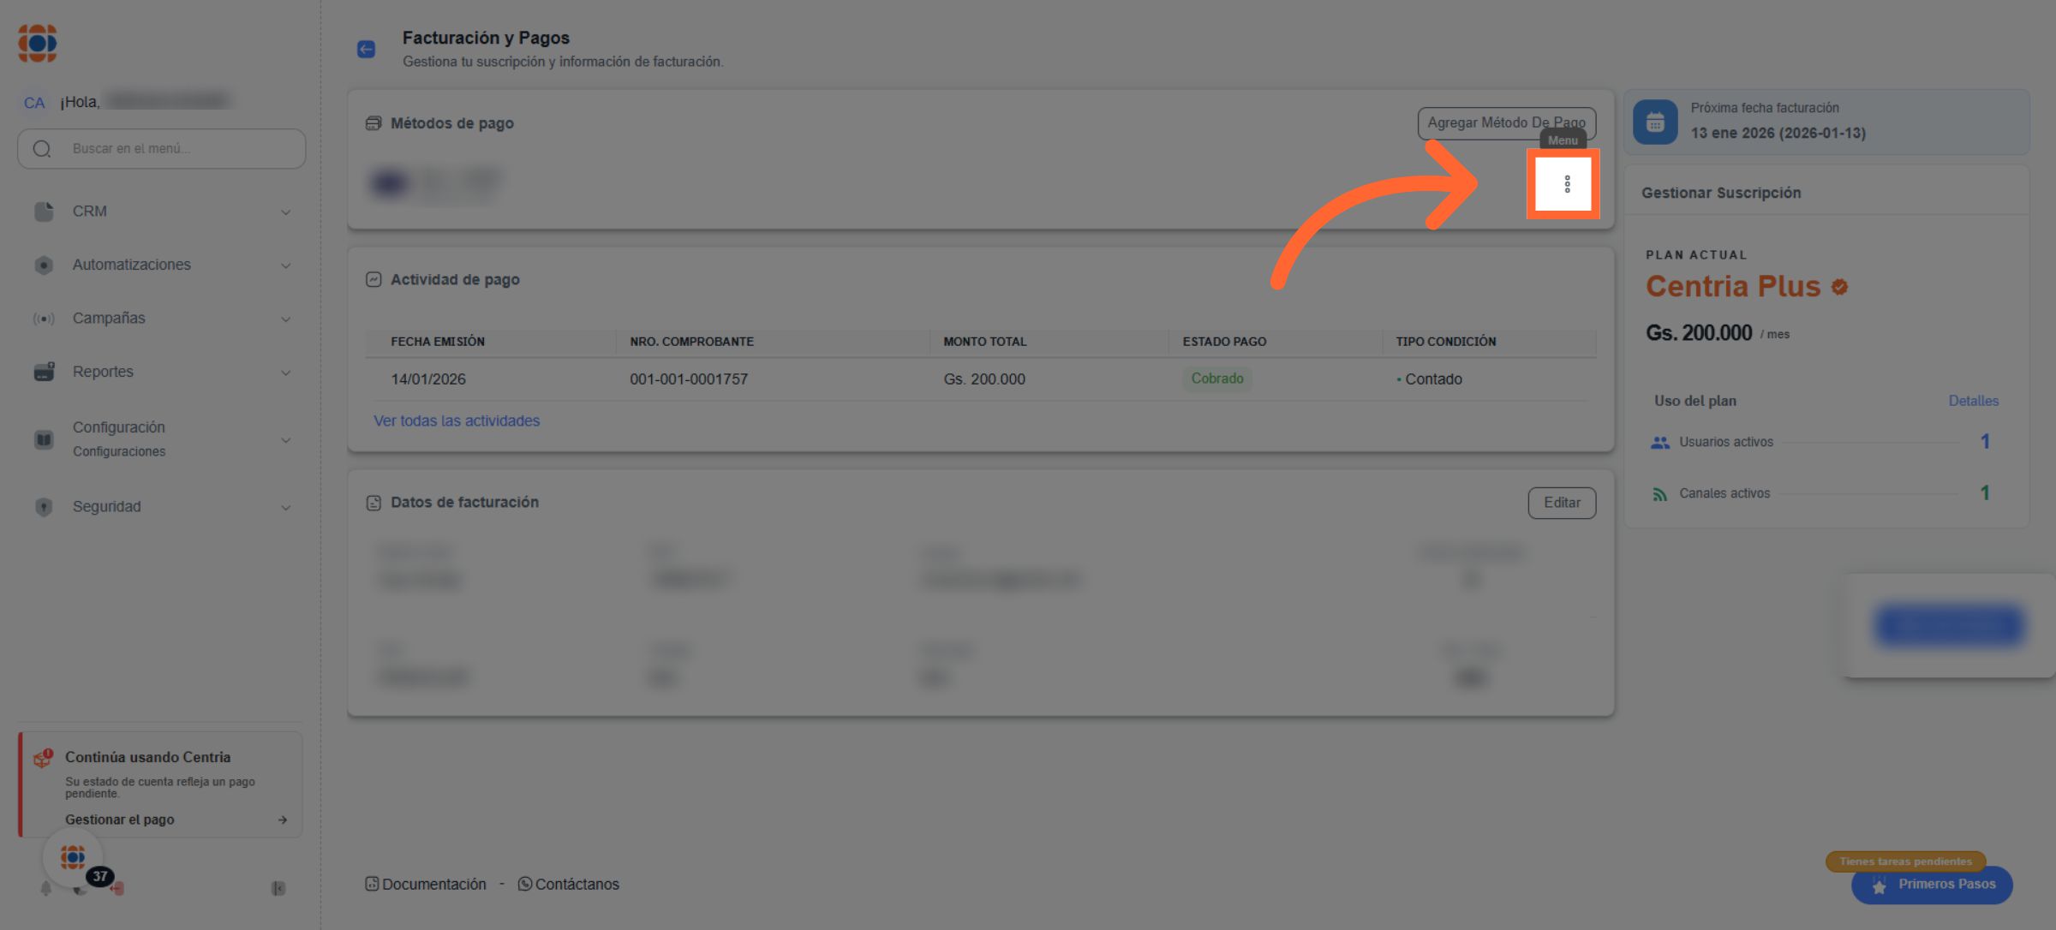Screen dimensions: 2056x930
Task: Click Detalles link in Uso del plan
Action: coord(1973,401)
